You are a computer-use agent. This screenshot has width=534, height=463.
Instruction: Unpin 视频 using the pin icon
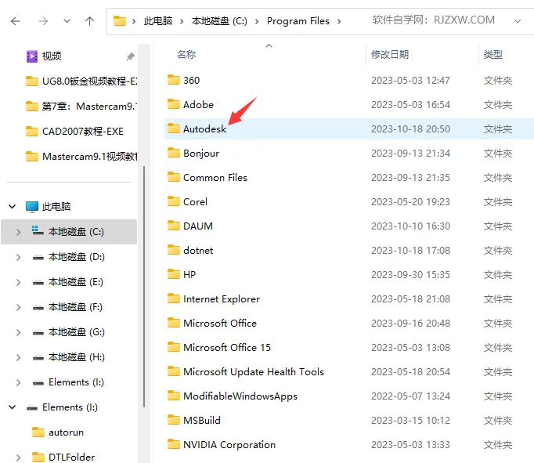[x=131, y=56]
